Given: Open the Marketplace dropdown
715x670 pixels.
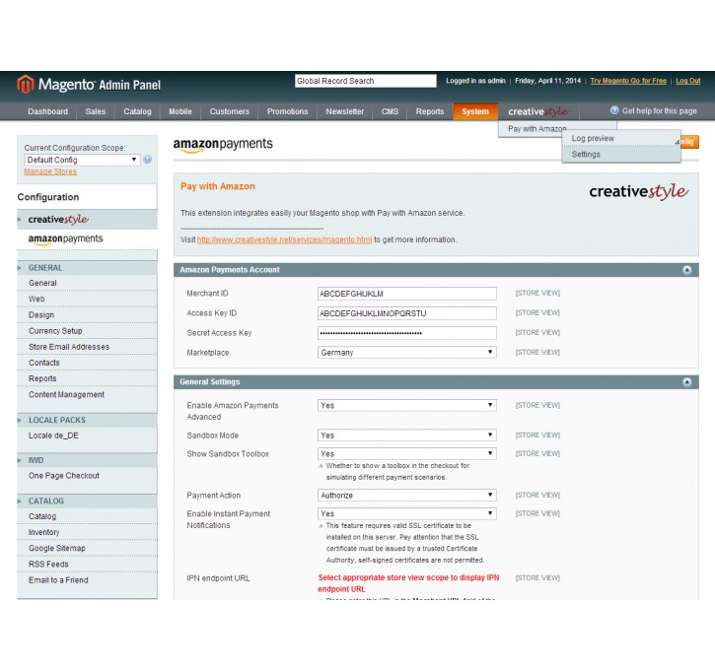Looking at the screenshot, I should pos(406,353).
